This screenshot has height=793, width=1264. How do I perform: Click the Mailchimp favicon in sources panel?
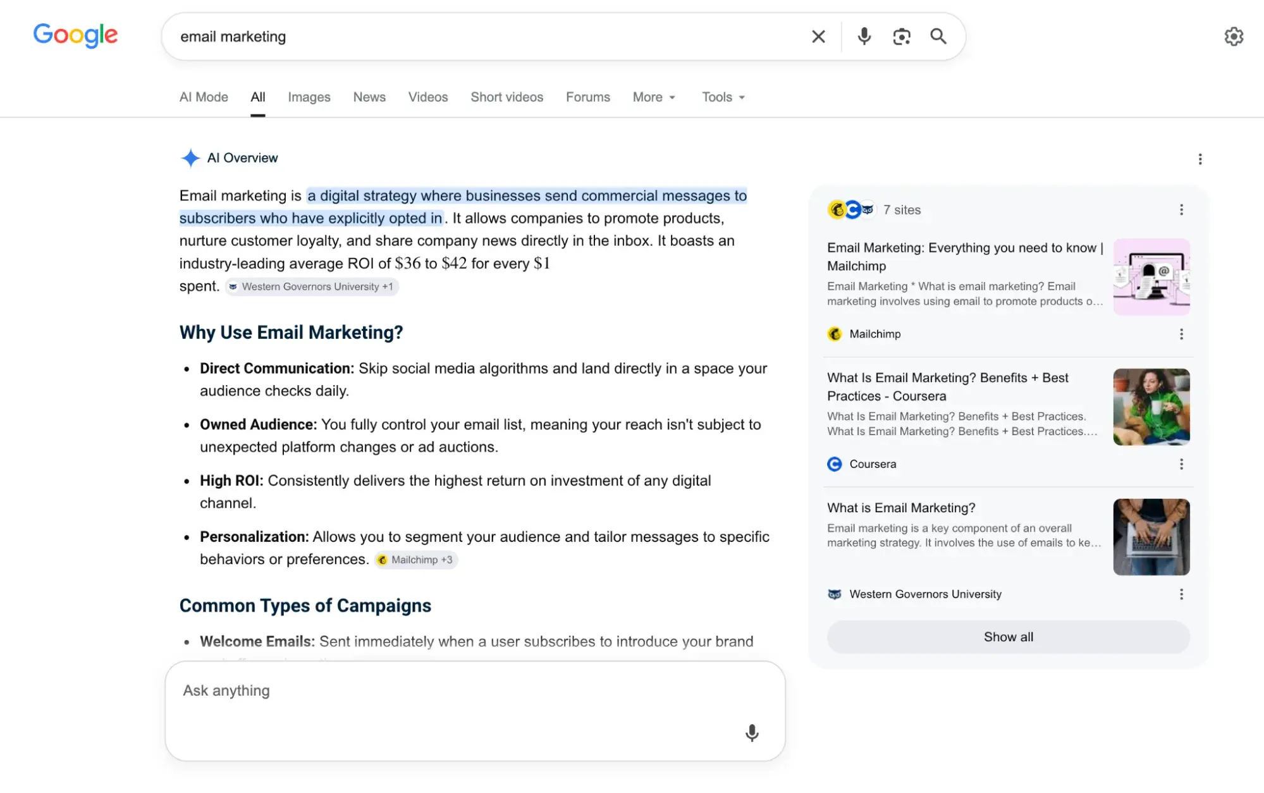click(x=835, y=334)
